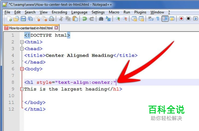Click the <!DOCTYPE html> text on line 1
The width and height of the screenshot is (199, 131).
click(x=47, y=35)
